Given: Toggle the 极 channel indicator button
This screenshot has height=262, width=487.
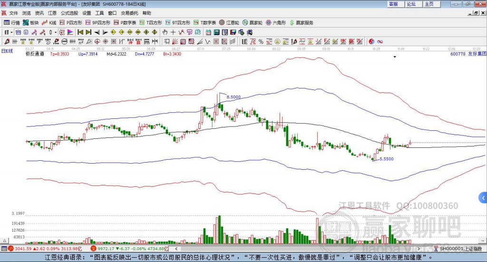Looking at the screenshot, I should [x=62, y=32].
